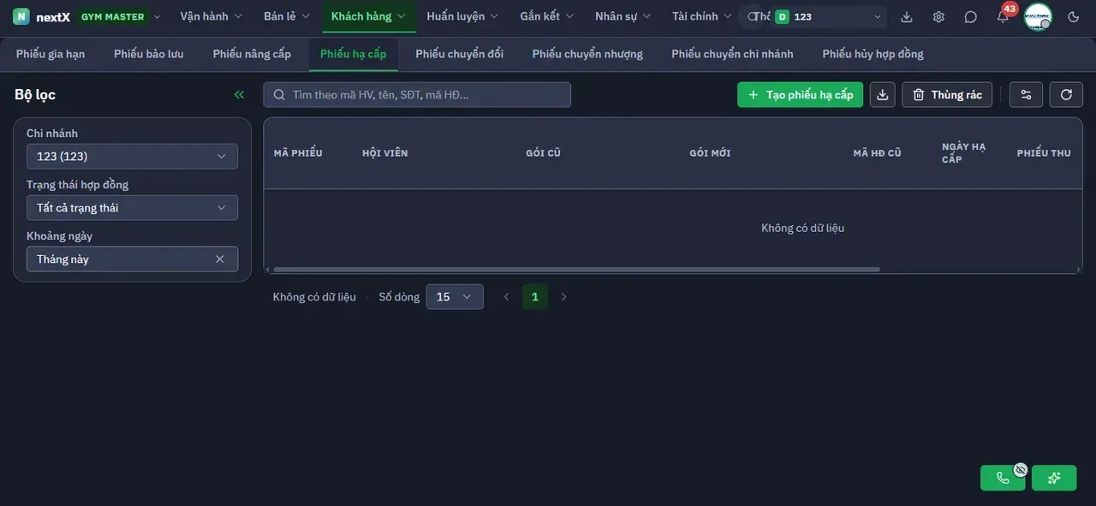Toggle dark mode with the moon icon

(1074, 17)
